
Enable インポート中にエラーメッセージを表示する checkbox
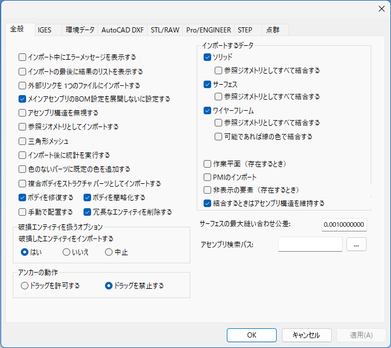[x=22, y=57]
